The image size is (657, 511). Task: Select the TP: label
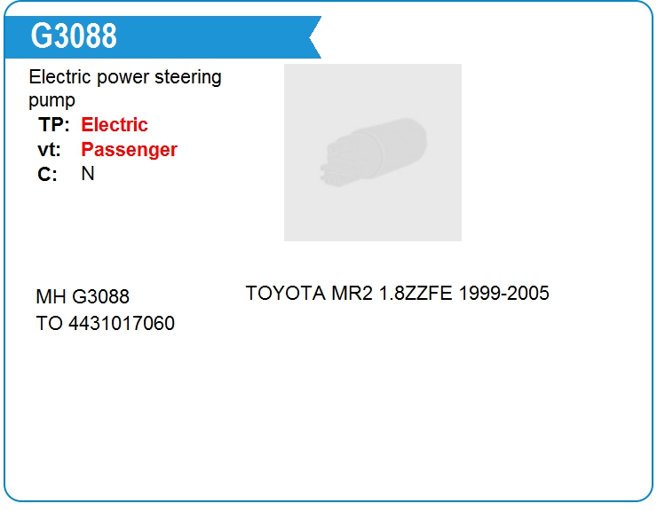coord(53,125)
